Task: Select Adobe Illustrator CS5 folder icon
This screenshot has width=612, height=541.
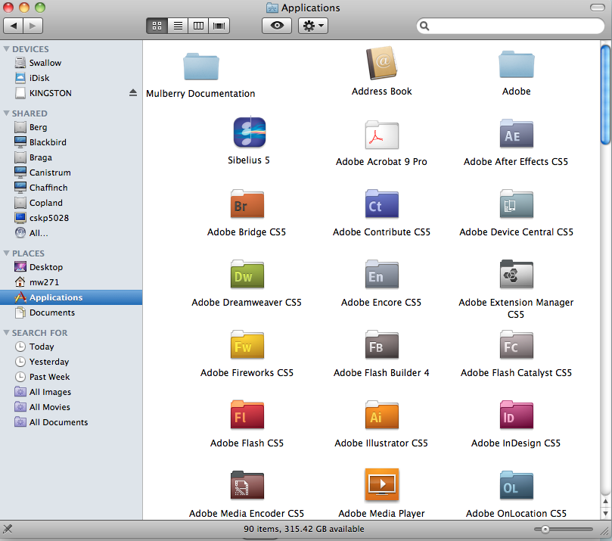Action: point(381,415)
